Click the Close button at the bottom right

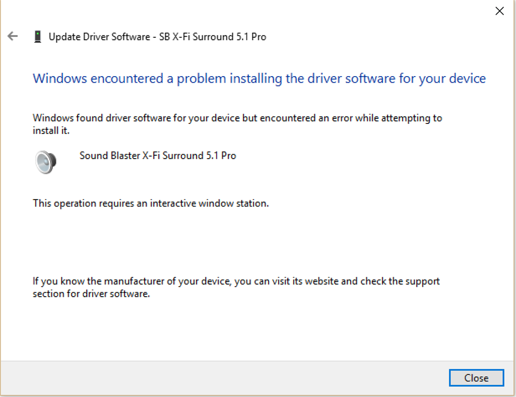pos(476,377)
